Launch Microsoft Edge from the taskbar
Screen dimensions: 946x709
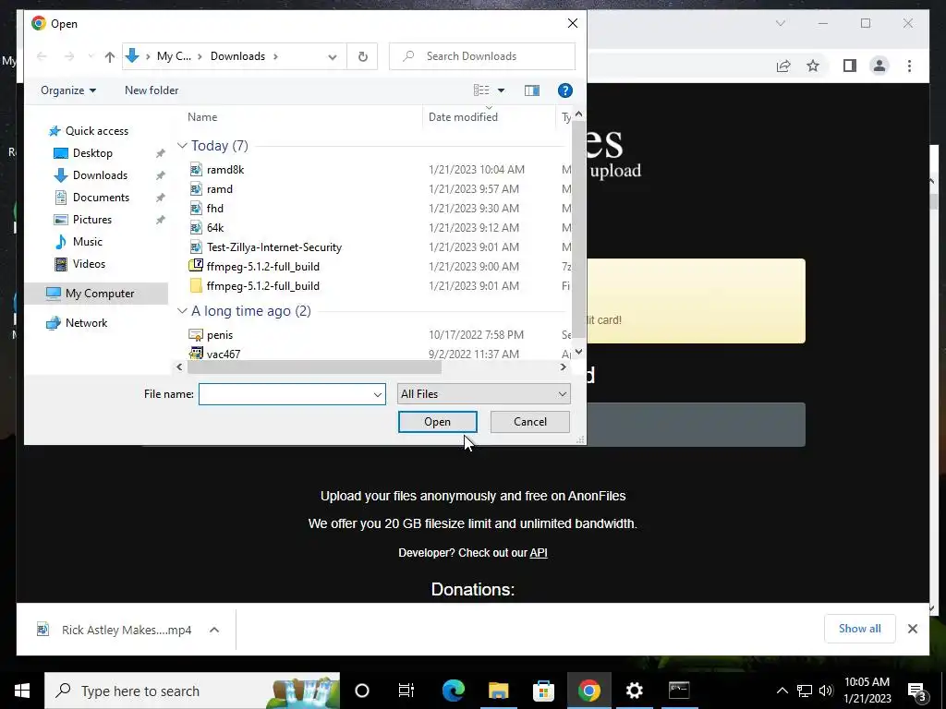pos(453,691)
